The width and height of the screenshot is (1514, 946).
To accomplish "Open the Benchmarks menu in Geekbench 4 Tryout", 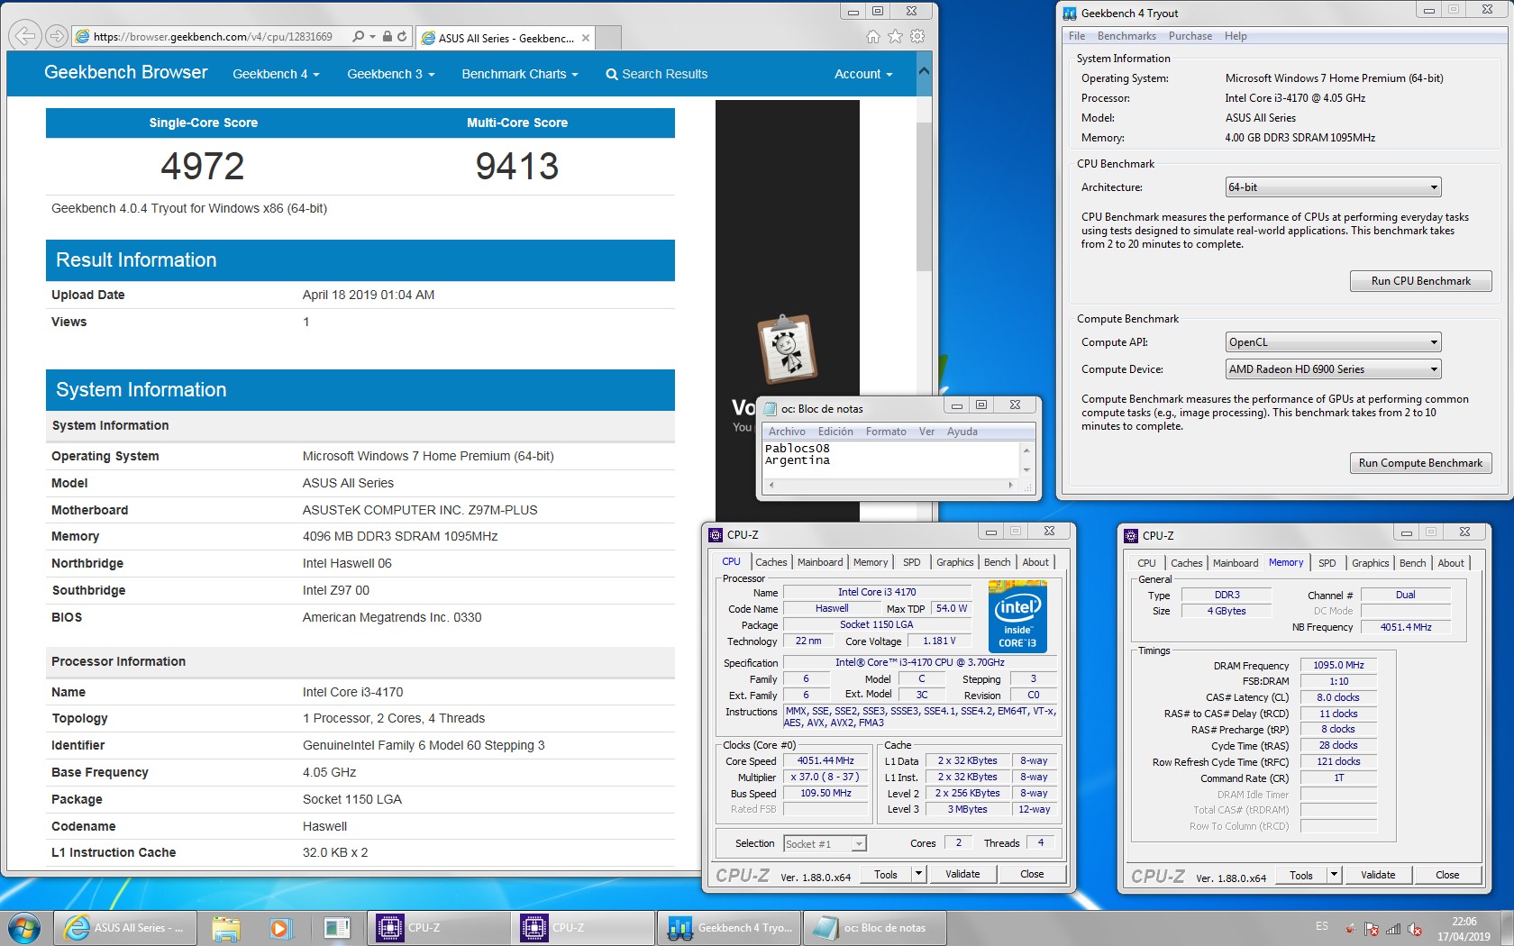I will point(1126,36).
